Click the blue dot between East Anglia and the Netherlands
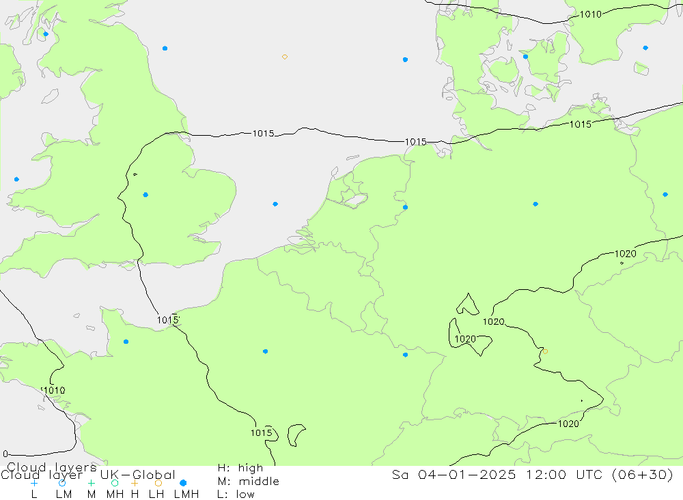The width and height of the screenshot is (683, 500). click(275, 204)
